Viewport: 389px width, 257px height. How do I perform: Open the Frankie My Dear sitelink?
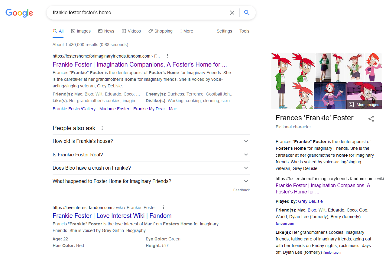click(x=149, y=109)
